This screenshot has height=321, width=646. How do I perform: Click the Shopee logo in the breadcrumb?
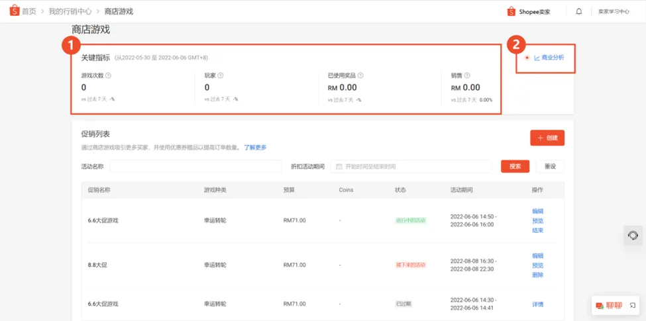coord(15,11)
